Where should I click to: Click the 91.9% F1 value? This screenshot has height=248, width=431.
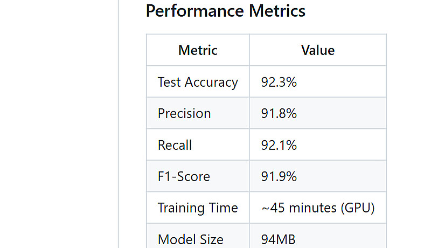pos(279,177)
